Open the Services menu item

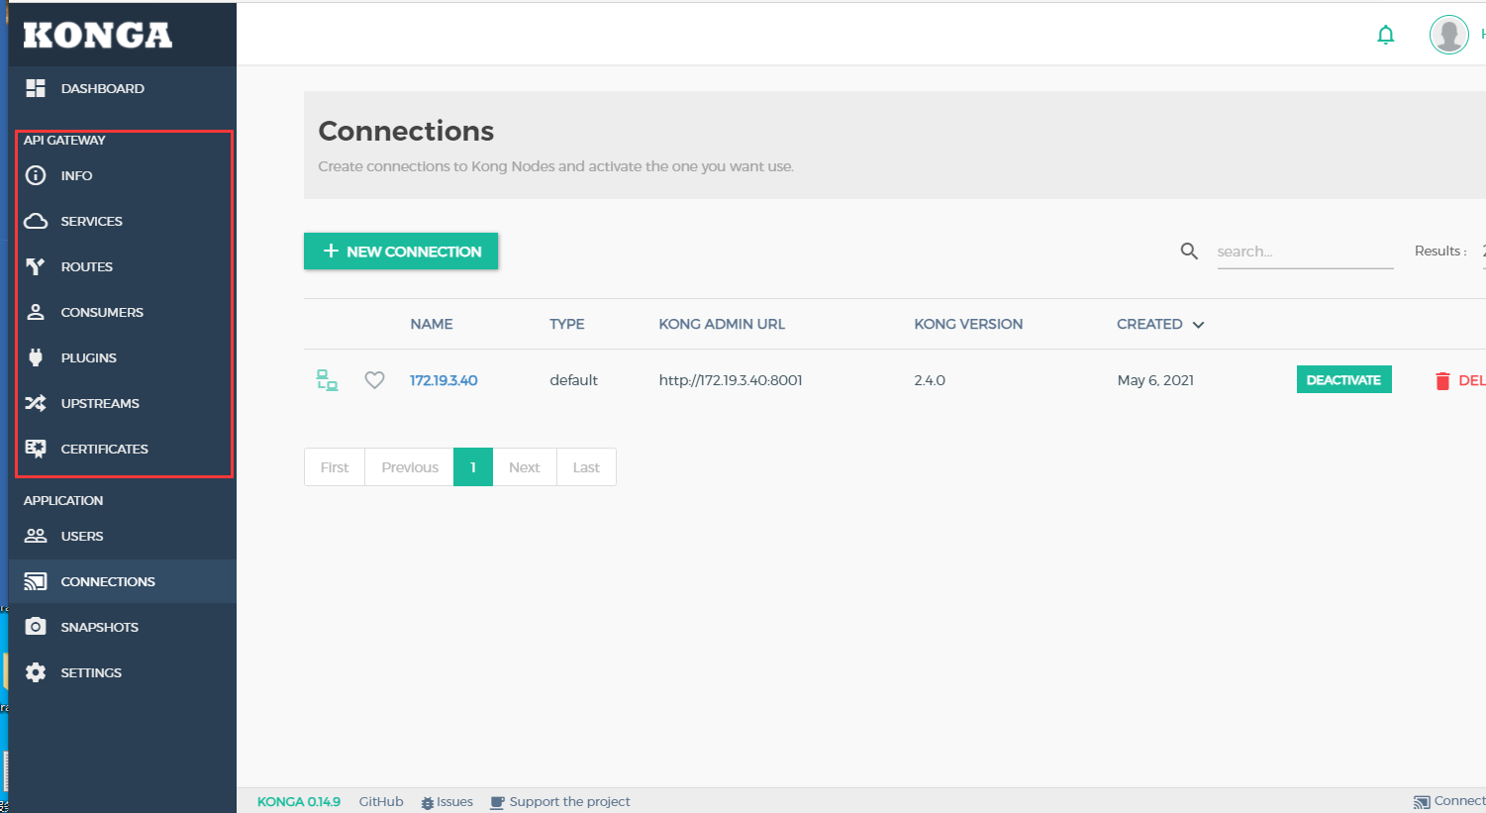[122, 221]
